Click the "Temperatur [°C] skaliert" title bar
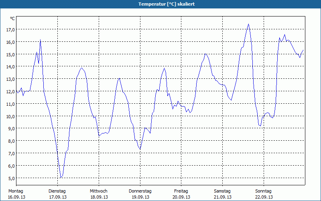The image size is (321, 201). pos(160,4)
